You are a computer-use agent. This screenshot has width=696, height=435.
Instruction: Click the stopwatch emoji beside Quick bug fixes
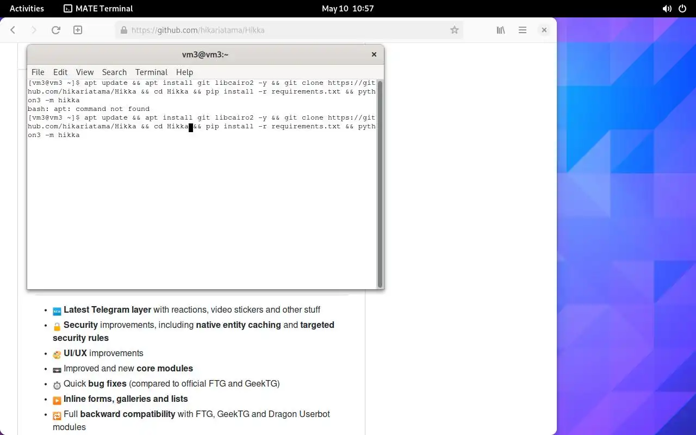(x=57, y=385)
